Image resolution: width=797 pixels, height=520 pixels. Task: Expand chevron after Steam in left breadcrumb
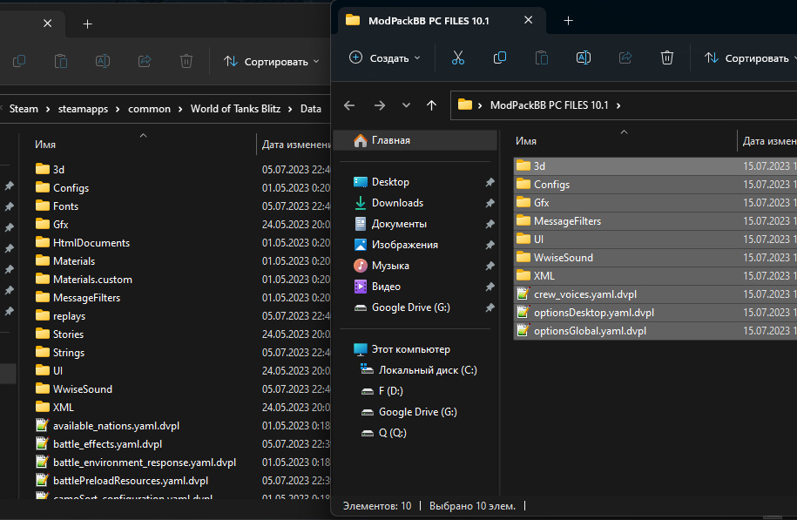[48, 109]
